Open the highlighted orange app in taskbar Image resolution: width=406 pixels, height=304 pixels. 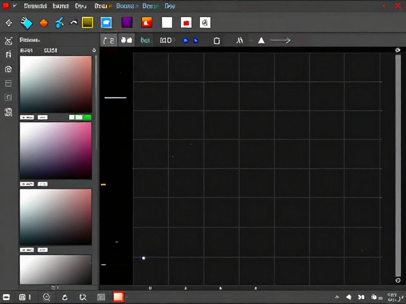pyautogui.click(x=118, y=297)
